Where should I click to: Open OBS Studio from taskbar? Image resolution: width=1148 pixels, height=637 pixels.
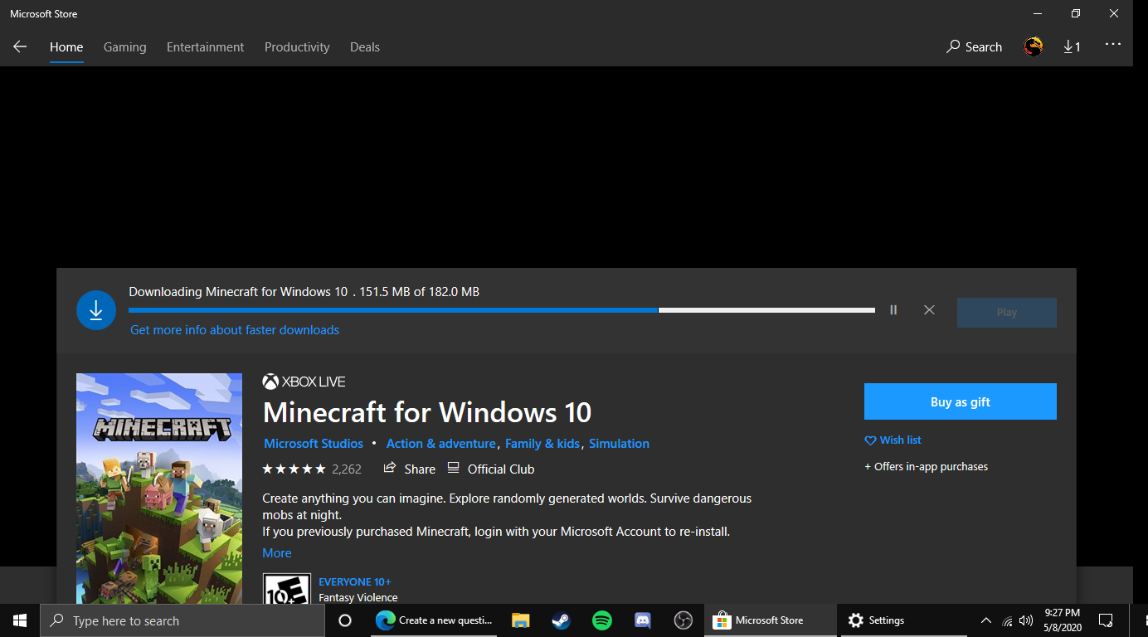tap(683, 620)
